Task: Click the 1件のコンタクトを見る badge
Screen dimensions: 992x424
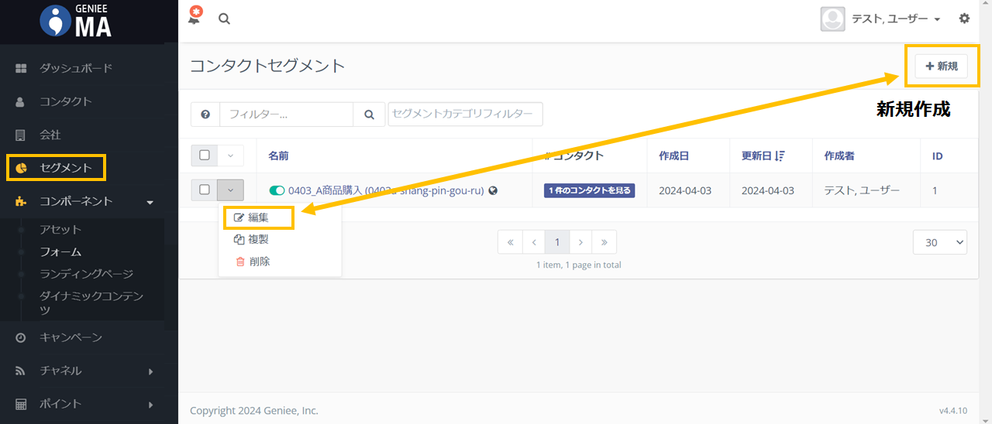Action: coord(589,190)
